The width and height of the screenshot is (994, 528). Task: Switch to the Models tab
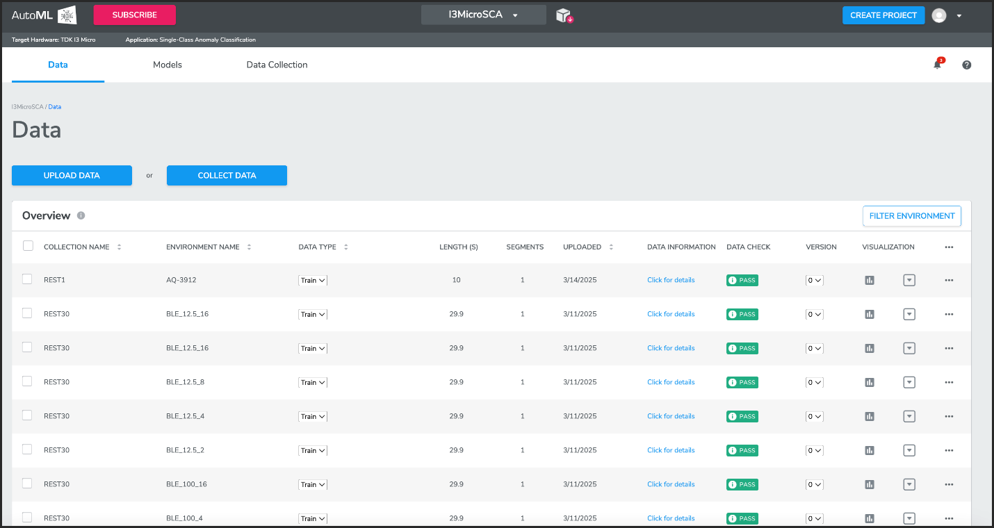pyautogui.click(x=168, y=65)
